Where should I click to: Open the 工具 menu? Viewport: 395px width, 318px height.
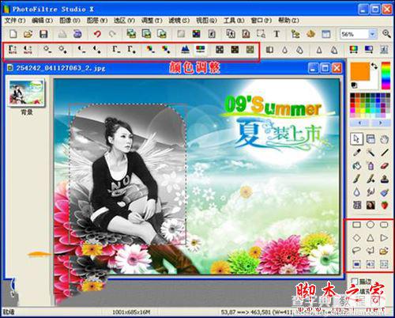234,21
